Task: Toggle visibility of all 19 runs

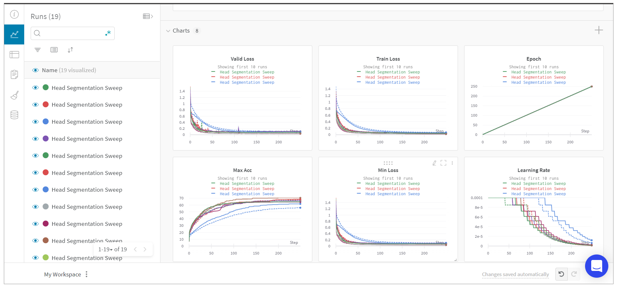Action: [36, 70]
